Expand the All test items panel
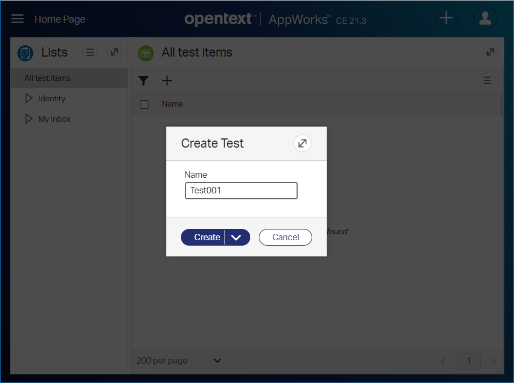514x383 pixels. [490, 52]
